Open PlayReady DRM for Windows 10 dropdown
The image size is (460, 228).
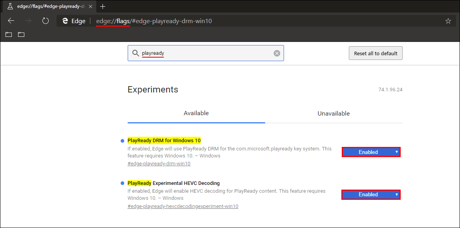371,152
